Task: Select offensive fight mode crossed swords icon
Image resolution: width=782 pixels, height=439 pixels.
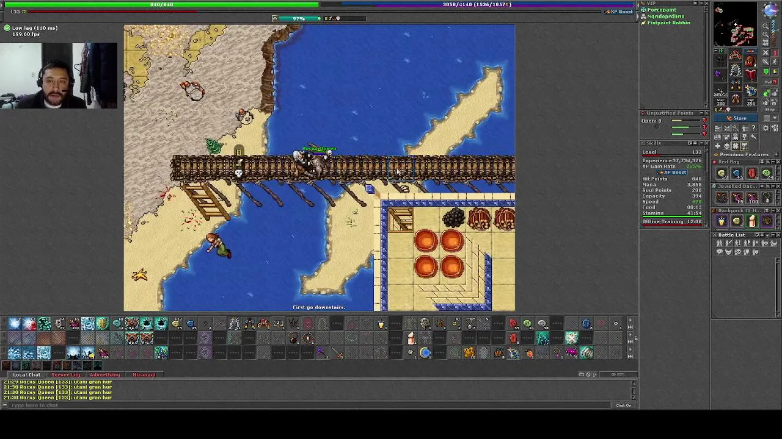Action: tap(766, 52)
